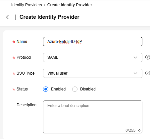Open the help icon next to Protocol
The height and width of the screenshot is (139, 150).
pyautogui.click(x=147, y=57)
